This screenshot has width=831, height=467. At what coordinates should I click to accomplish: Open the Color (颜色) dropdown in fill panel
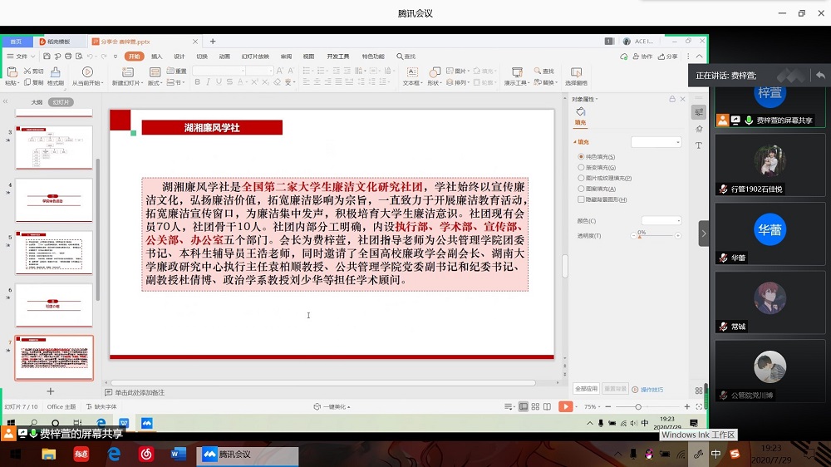(661, 220)
